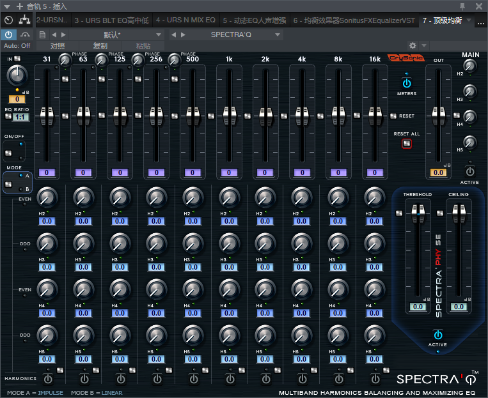Turn the IN gain knob
Viewport: 488px width, 398px height.
click(x=17, y=75)
